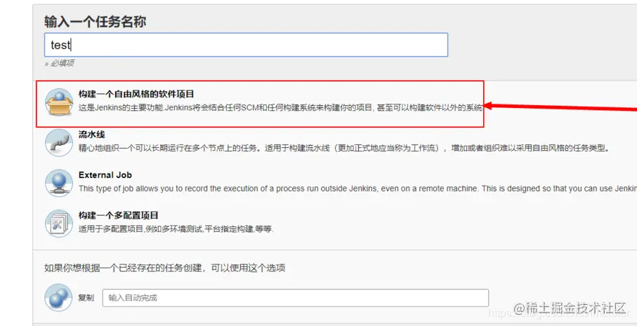The width and height of the screenshot is (637, 326).
Task: Choose the '流水线' option title
Action: [92, 134]
